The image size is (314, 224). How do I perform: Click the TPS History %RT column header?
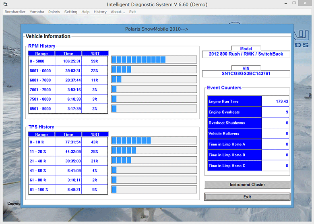tap(95, 135)
